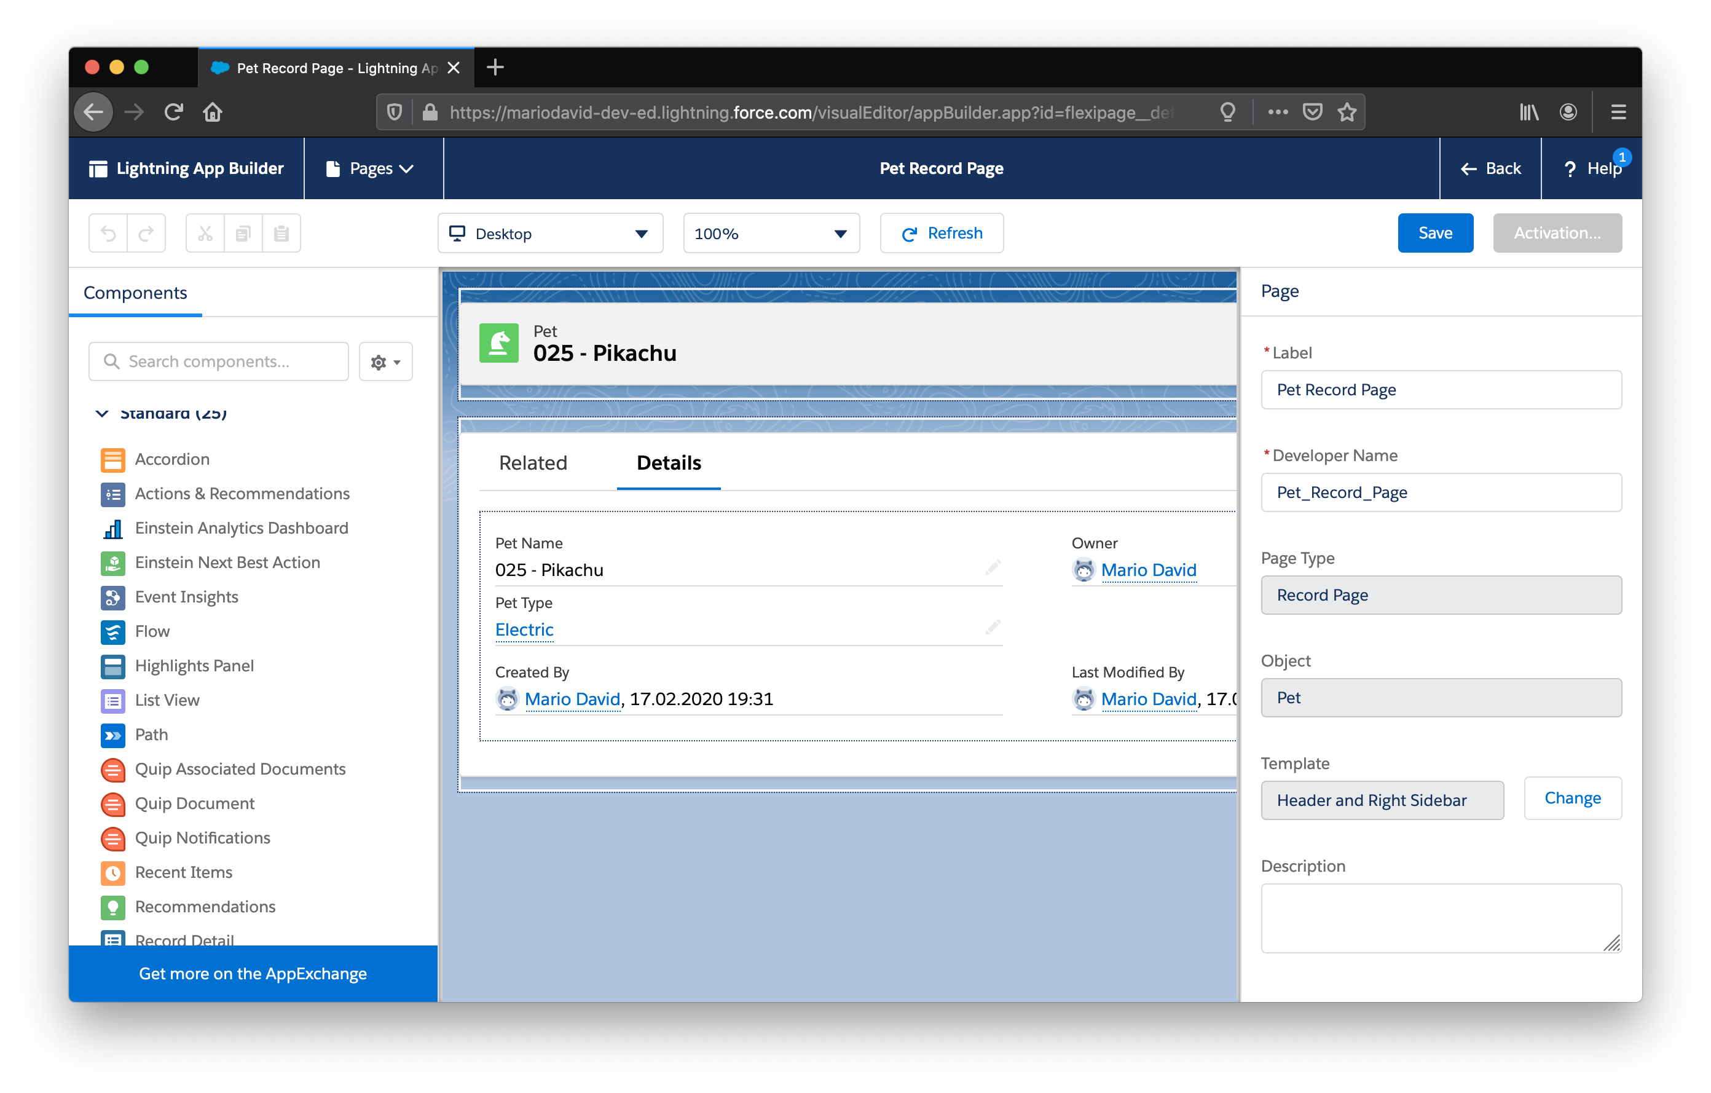Click the Label input field

(1441, 390)
